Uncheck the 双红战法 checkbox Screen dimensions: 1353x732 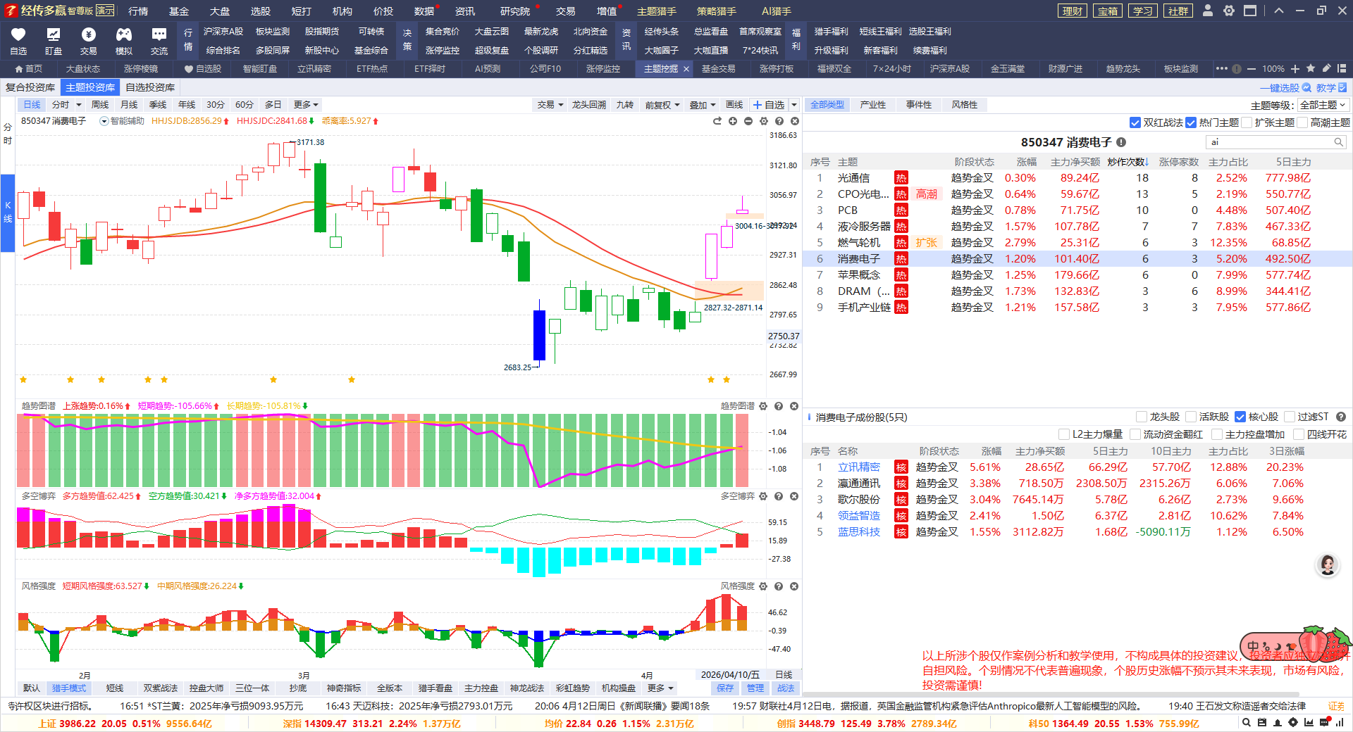[1135, 122]
